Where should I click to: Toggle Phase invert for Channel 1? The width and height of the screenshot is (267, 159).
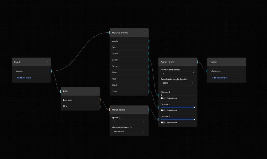point(163,98)
